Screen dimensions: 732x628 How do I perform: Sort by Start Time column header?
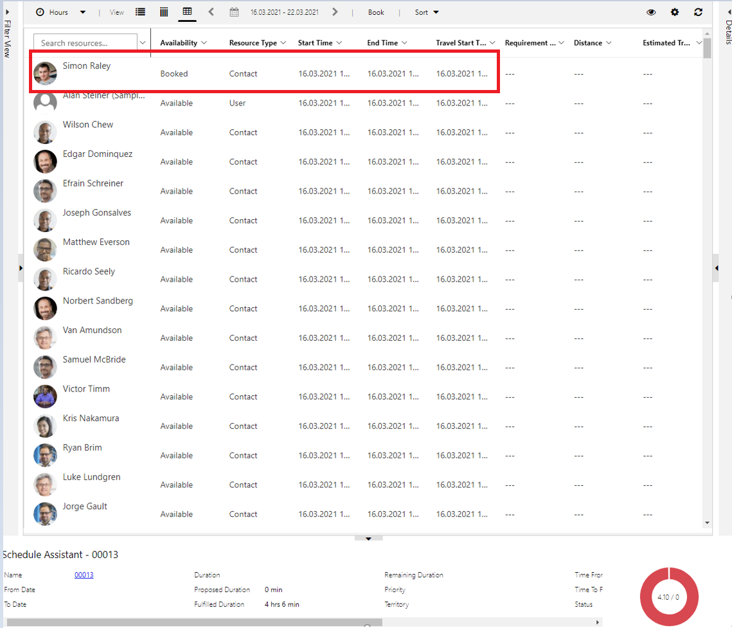tap(320, 43)
